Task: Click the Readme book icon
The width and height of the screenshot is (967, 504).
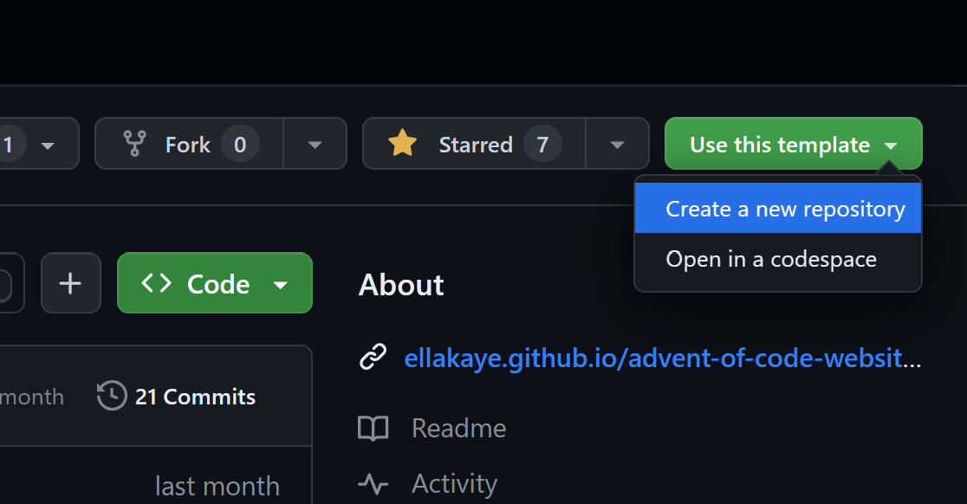Action: tap(373, 429)
